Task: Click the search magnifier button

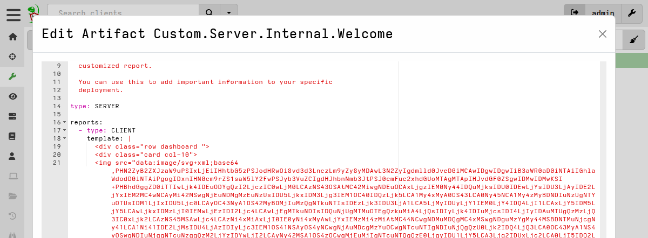Action: (x=209, y=13)
